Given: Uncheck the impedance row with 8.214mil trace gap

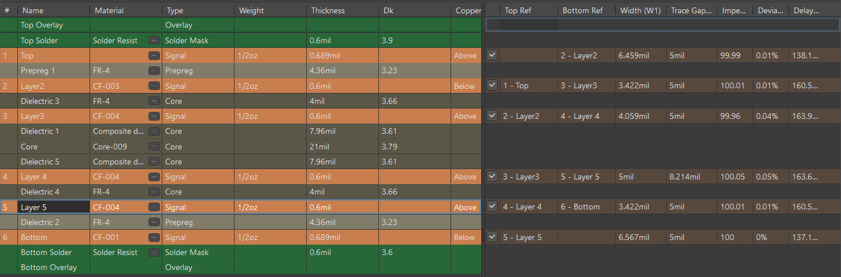Looking at the screenshot, I should (x=492, y=177).
